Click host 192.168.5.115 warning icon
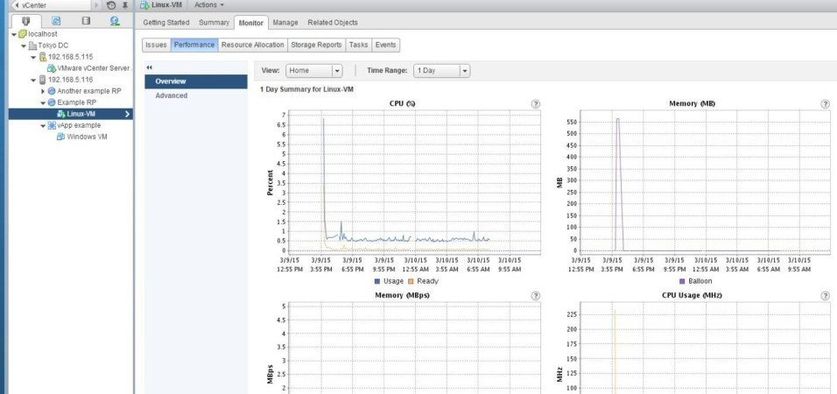 43,57
